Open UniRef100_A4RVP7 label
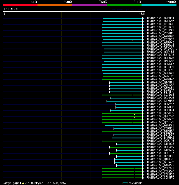This screenshot has width=179, height=185. pyautogui.click(x=161, y=165)
